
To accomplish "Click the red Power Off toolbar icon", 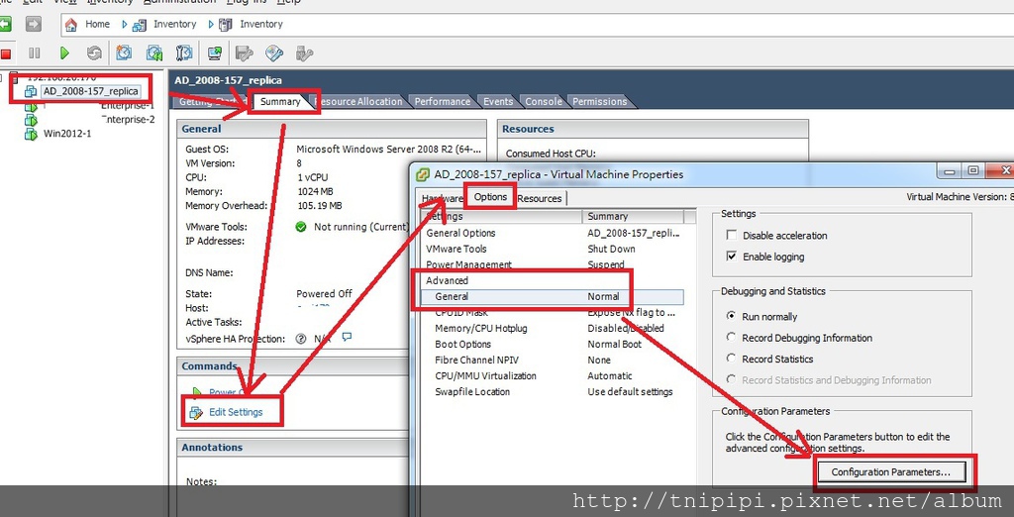I will pos(5,53).
